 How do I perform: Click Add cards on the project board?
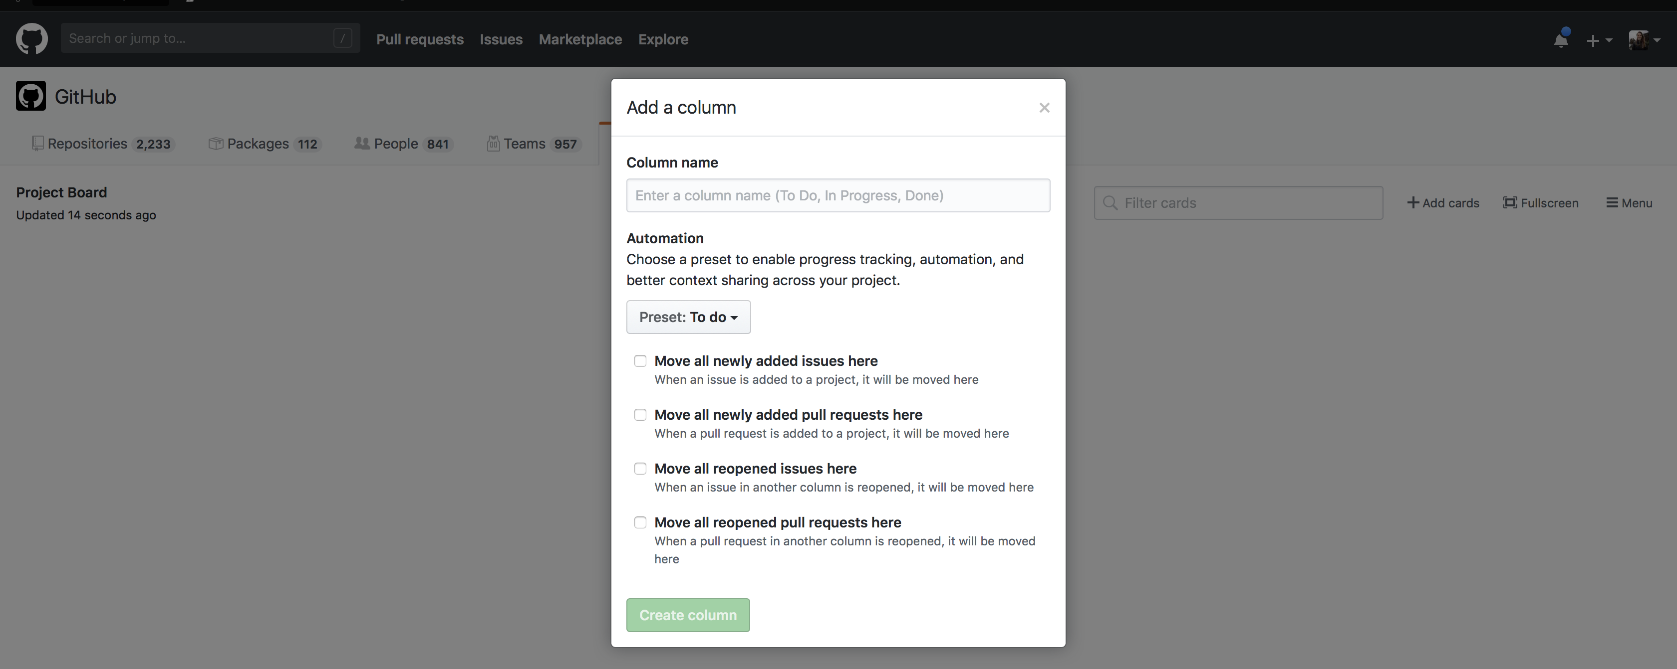pos(1443,202)
